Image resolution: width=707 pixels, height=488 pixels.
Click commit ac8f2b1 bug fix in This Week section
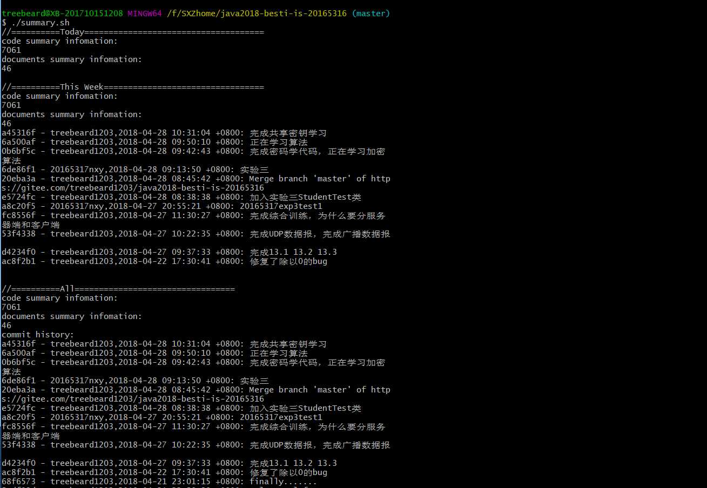(x=164, y=261)
